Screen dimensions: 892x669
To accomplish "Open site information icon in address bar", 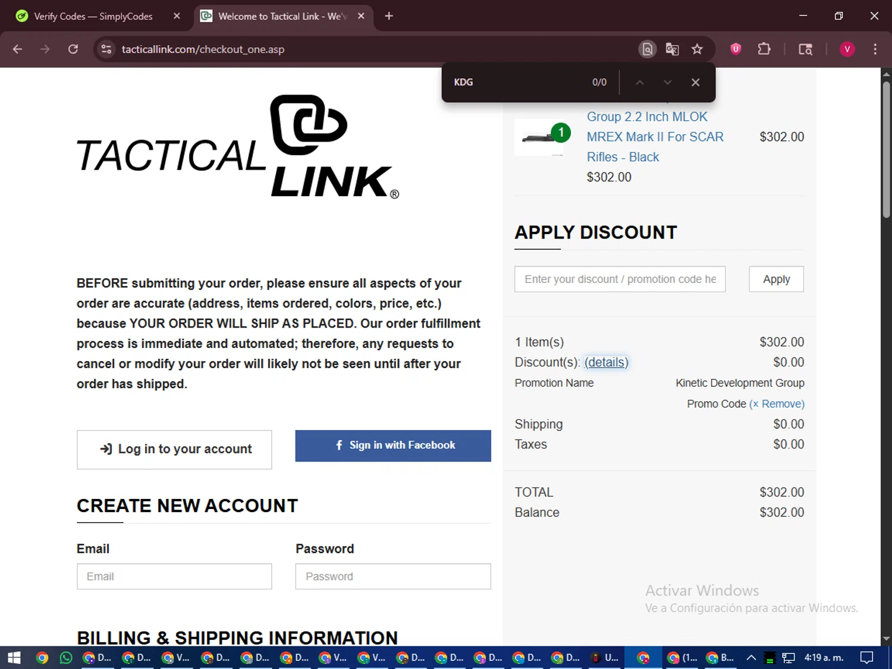I will pyautogui.click(x=106, y=49).
